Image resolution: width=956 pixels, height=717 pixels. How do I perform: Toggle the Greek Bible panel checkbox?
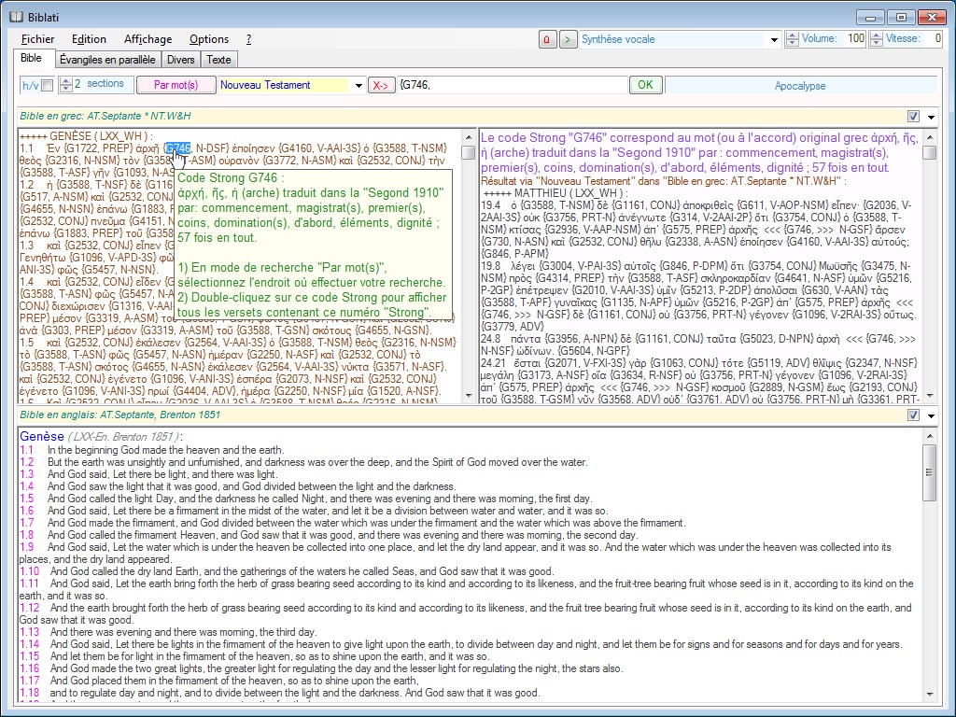(913, 117)
